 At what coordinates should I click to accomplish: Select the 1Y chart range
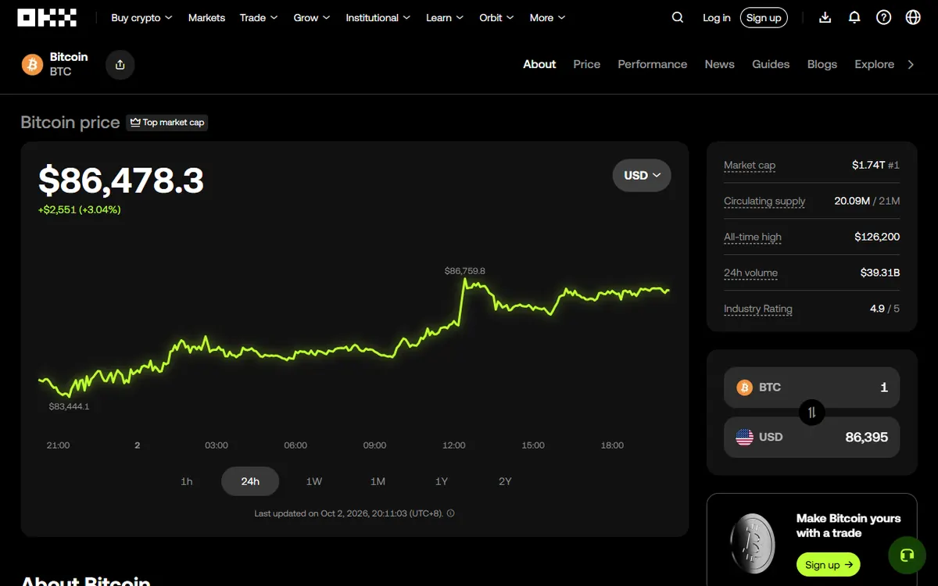click(442, 481)
